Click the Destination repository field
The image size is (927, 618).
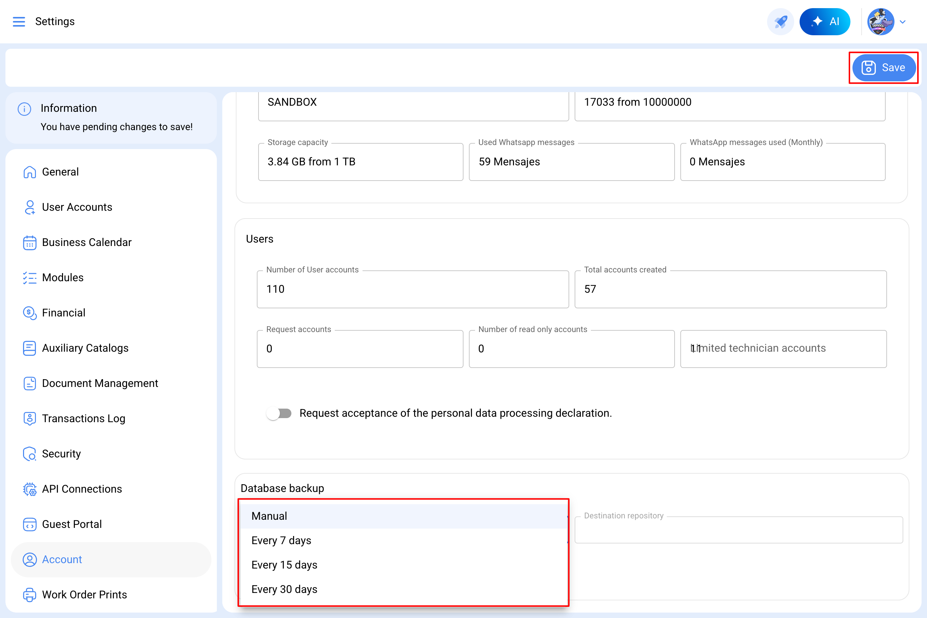pyautogui.click(x=738, y=530)
